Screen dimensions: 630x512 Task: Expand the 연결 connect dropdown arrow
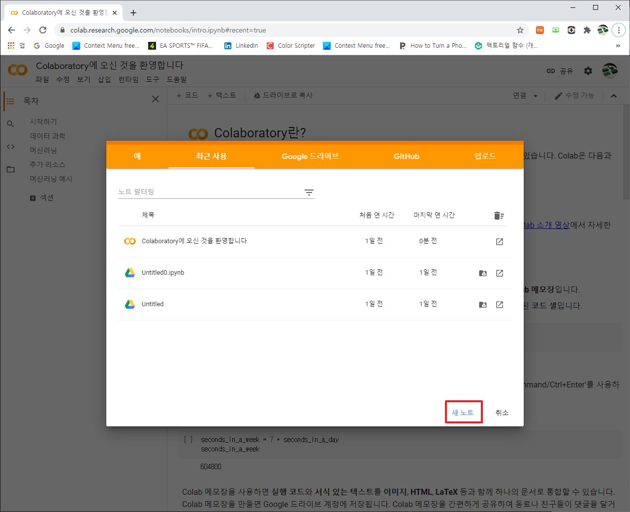pos(535,96)
